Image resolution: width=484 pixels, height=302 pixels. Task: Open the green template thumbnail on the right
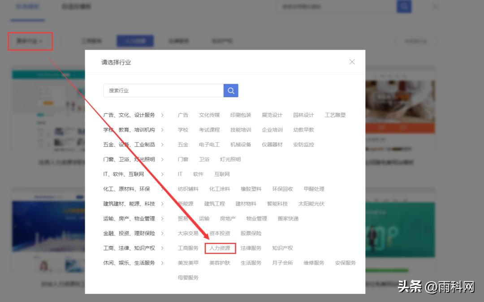point(399,229)
